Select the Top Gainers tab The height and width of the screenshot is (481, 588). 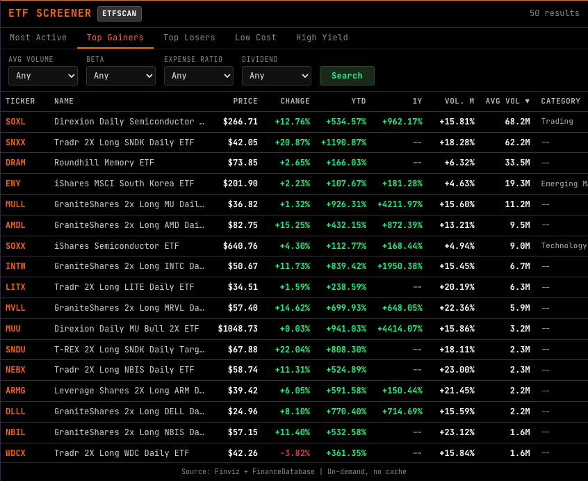click(x=115, y=38)
